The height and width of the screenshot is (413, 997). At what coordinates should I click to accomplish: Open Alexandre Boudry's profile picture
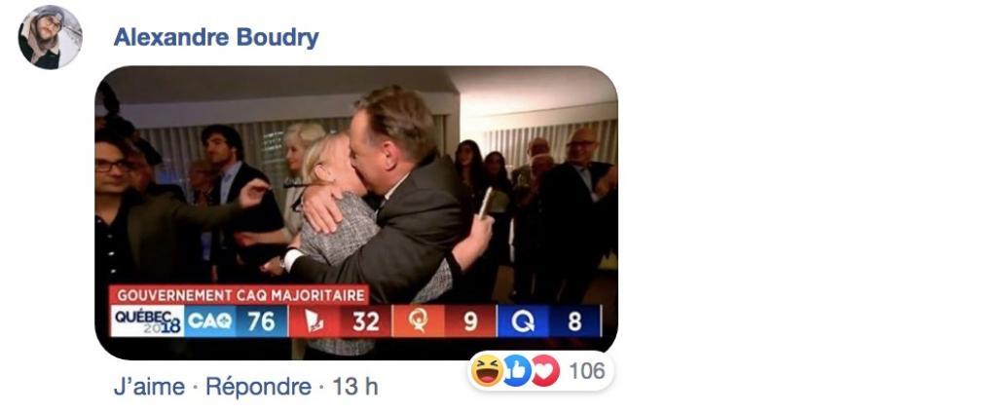tap(51, 37)
